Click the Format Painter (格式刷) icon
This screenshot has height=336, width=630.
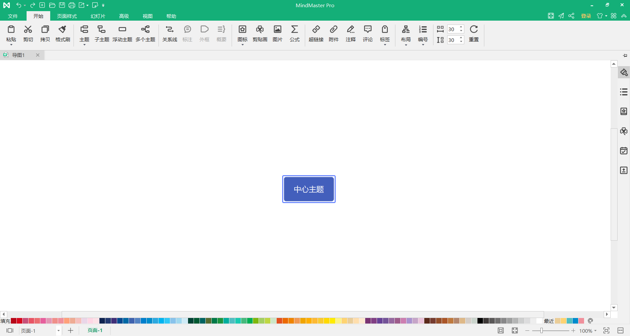62,33
